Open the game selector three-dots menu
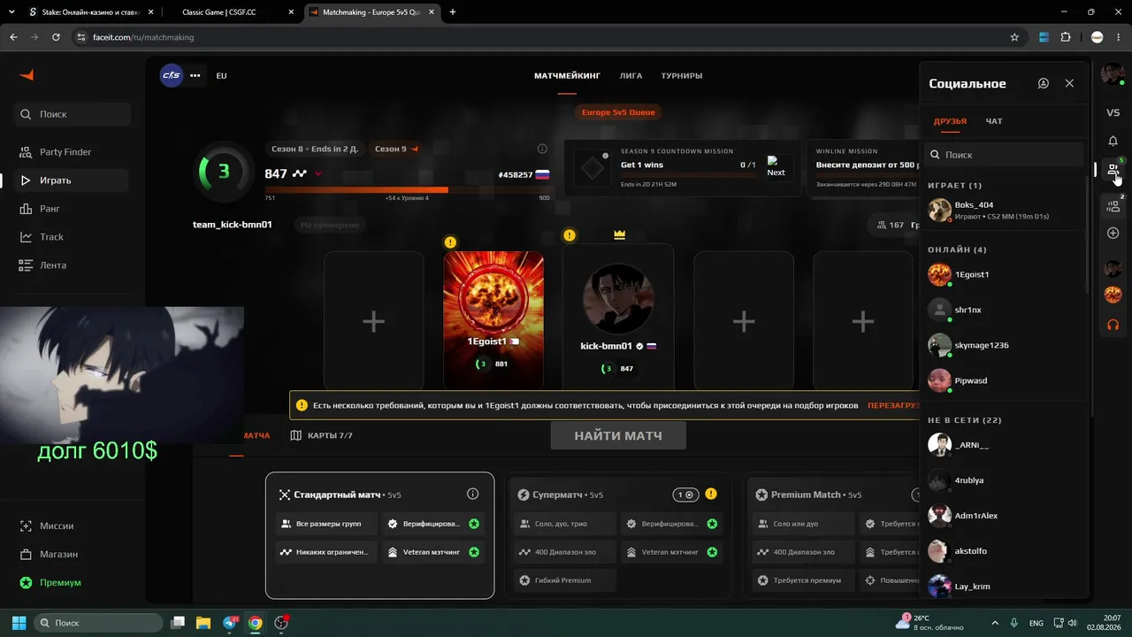Screen dimensions: 1132x637 [x=195, y=75]
